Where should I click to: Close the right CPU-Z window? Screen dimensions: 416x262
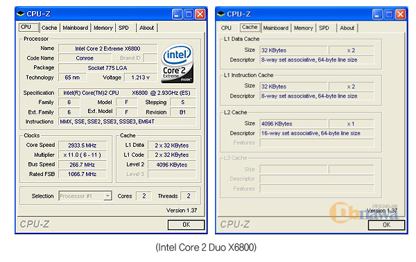[x=401, y=14]
